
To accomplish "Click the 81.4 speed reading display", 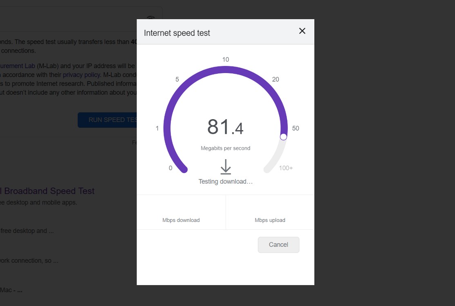I will [x=225, y=127].
